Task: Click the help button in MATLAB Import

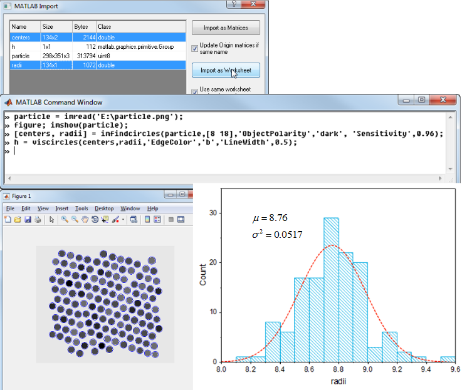Action: coord(233,4)
